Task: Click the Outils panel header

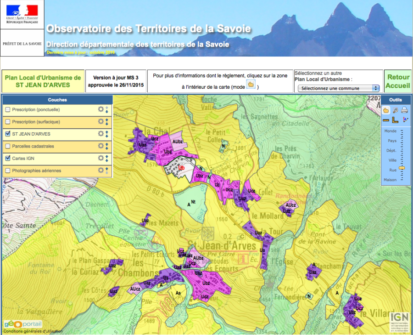Action: tap(395, 100)
